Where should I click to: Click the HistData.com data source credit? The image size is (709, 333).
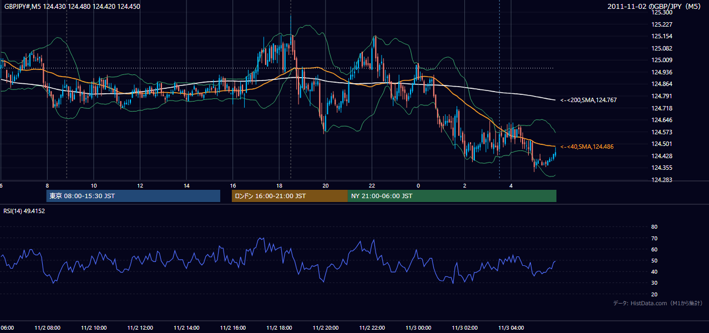point(658,303)
